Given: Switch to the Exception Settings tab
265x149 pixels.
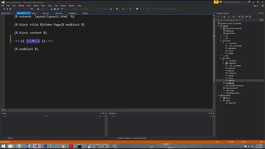Looking at the screenshot, I should pyautogui.click(x=124, y=138).
